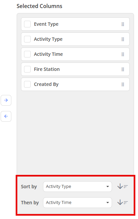The height and width of the screenshot is (219, 138).
Task: Grab the Event Type drag handle
Action: point(123,24)
